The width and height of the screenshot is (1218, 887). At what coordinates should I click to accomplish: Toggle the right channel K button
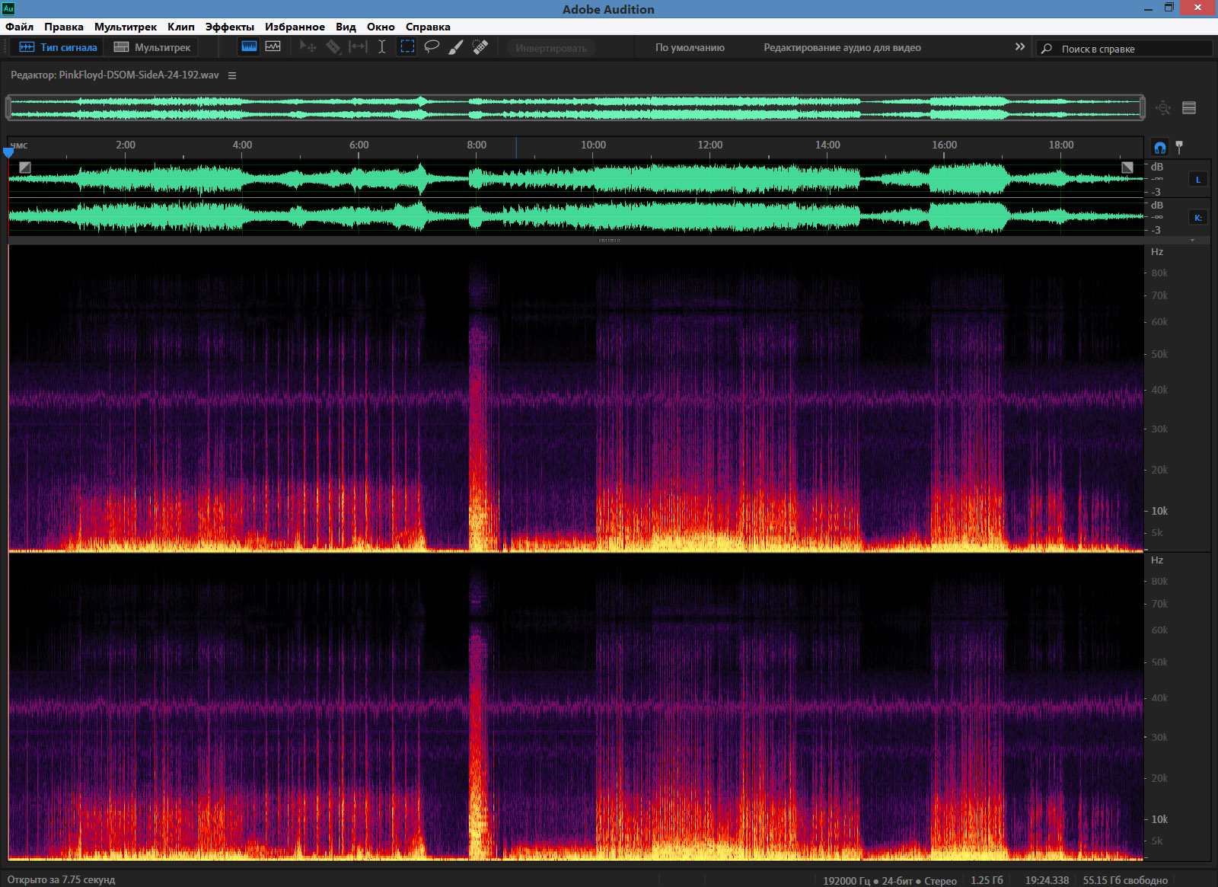pyautogui.click(x=1197, y=218)
